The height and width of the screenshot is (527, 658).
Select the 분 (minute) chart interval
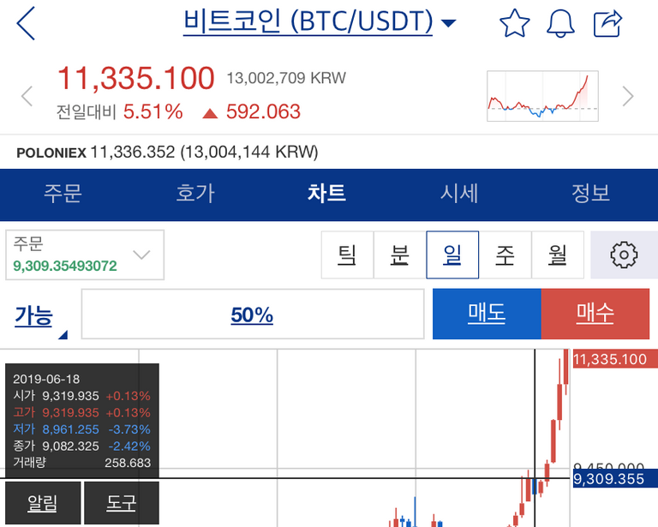pyautogui.click(x=399, y=255)
